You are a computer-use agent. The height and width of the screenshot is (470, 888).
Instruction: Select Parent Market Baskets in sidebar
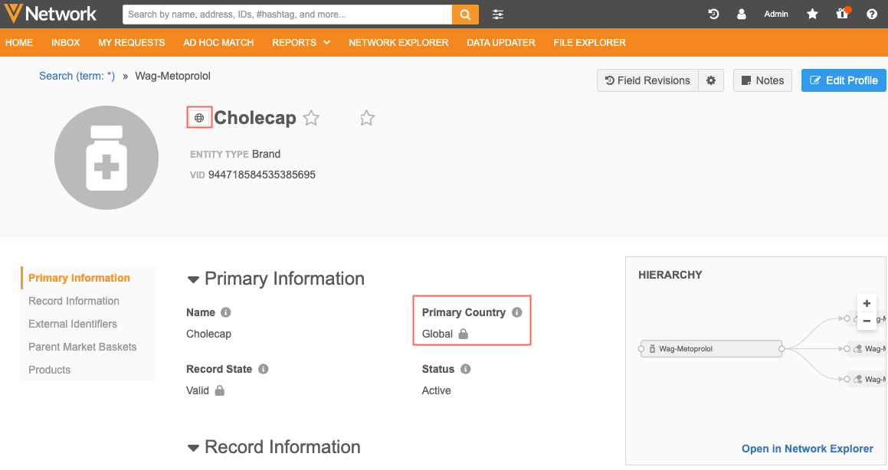(82, 347)
